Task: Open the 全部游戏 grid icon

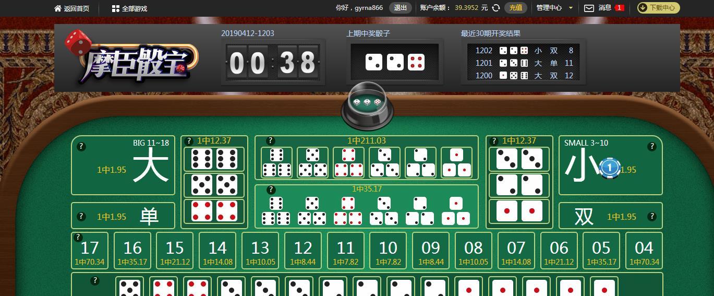Action: [x=116, y=8]
